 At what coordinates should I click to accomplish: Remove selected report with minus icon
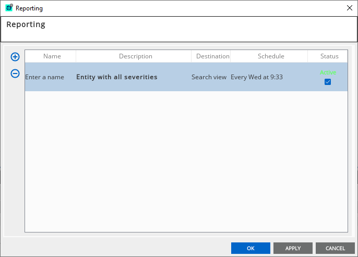pos(15,74)
